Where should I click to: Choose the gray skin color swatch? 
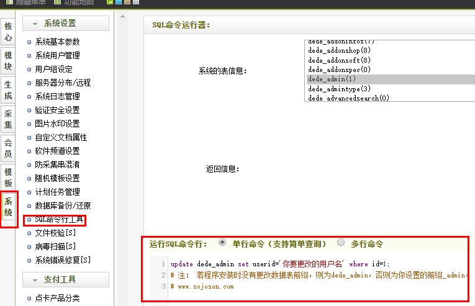pos(136,2)
